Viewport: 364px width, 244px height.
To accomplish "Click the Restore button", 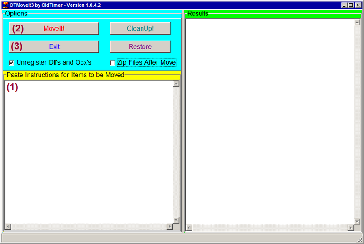I will (140, 46).
